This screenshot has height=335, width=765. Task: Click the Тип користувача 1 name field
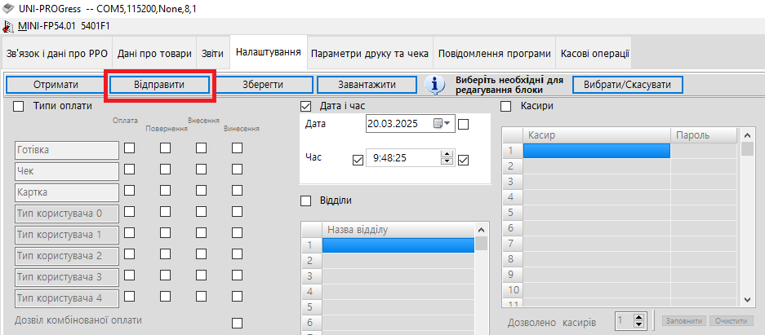tap(67, 235)
